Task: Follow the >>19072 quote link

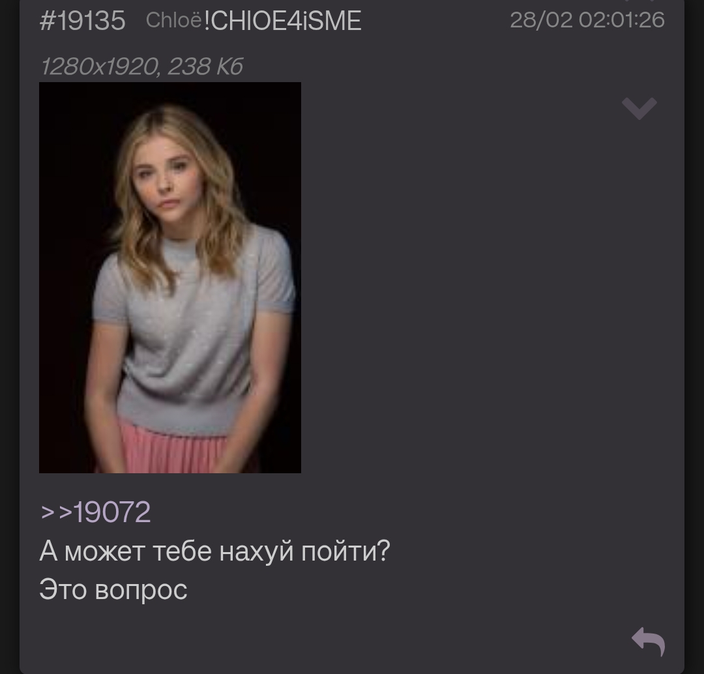Action: coord(96,512)
